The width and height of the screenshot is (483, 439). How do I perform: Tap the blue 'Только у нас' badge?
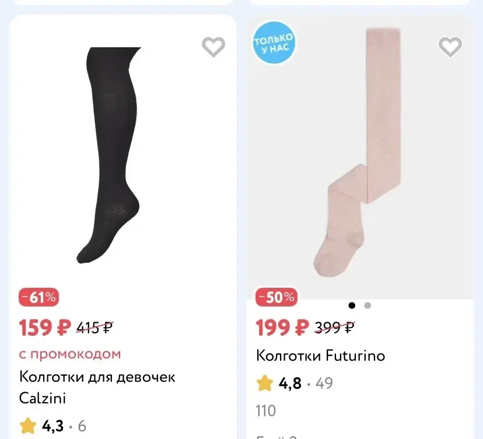pyautogui.click(x=274, y=43)
